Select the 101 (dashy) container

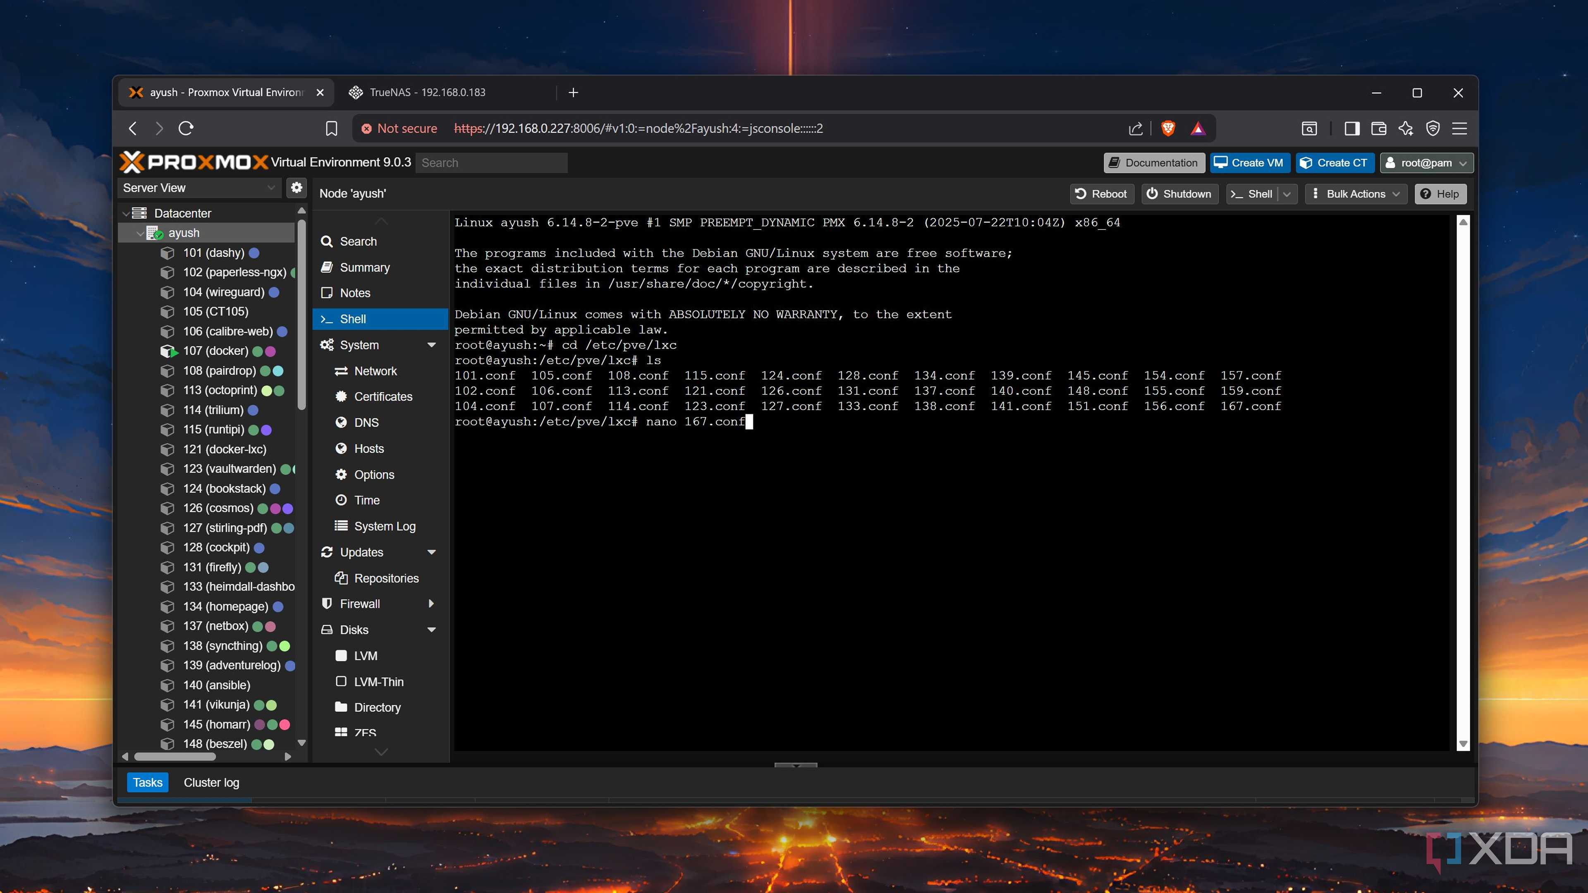click(214, 252)
